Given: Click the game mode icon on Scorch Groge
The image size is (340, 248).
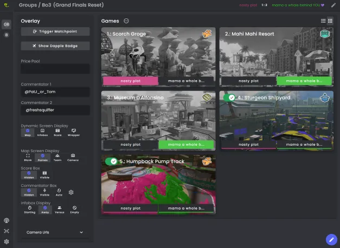Looking at the screenshot, I should coord(207,35).
